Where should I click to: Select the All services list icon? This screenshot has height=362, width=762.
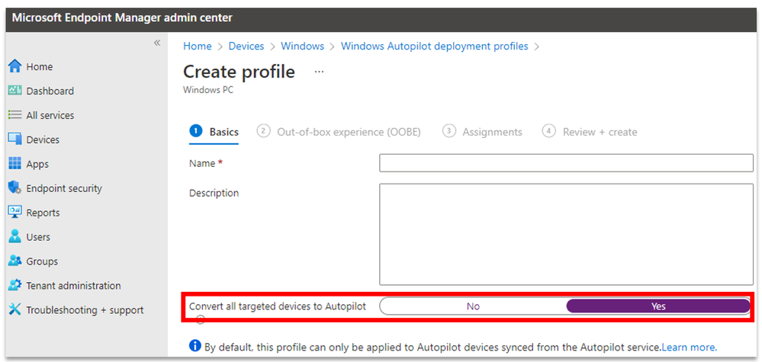pyautogui.click(x=15, y=115)
